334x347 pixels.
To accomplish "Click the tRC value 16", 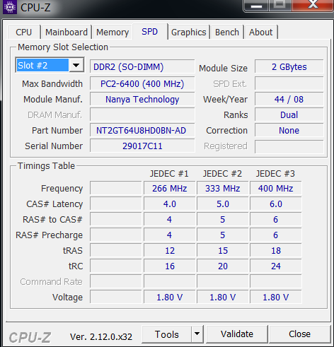I will tap(170, 266).
